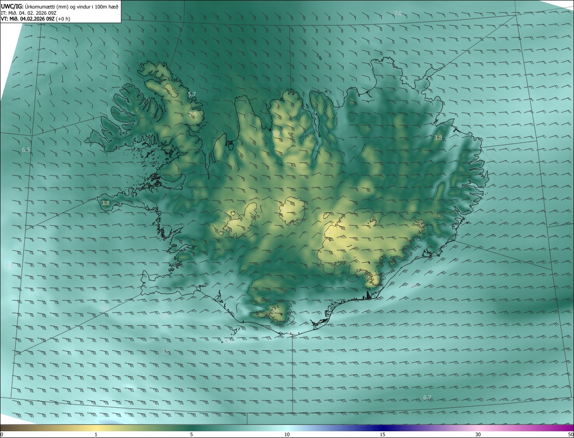Select the 'IT: Mið. 04. 02. 2026 09Z' line
574x438 pixels.
[x=29, y=13]
